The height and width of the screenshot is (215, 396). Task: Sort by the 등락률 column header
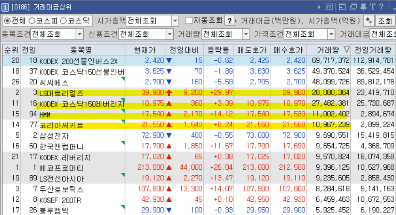pyautogui.click(x=218, y=50)
